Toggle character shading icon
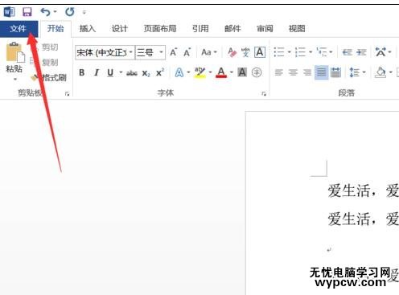This screenshot has height=295, width=399. click(x=242, y=72)
